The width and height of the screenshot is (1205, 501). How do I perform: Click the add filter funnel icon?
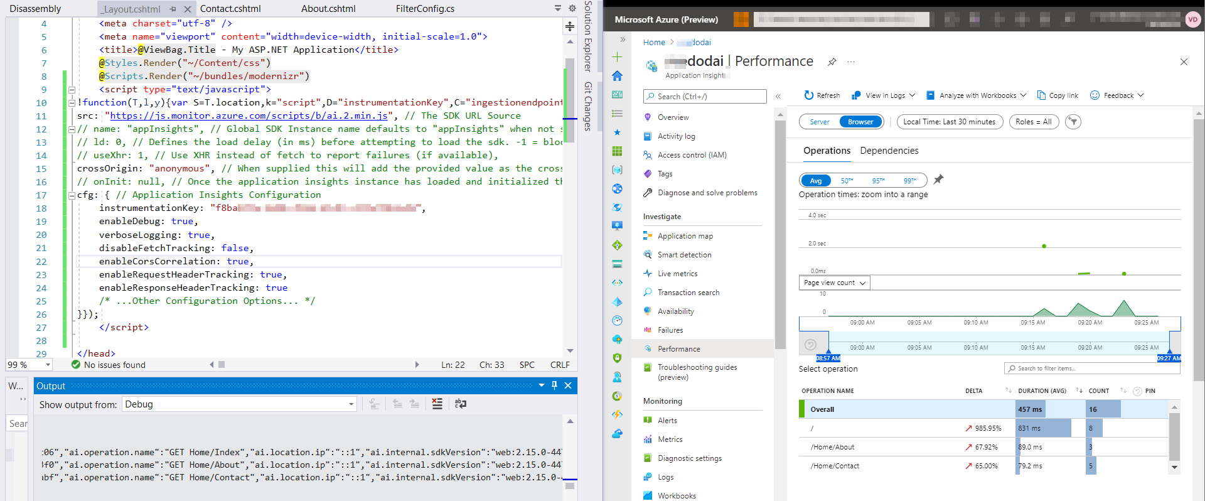coord(1073,122)
